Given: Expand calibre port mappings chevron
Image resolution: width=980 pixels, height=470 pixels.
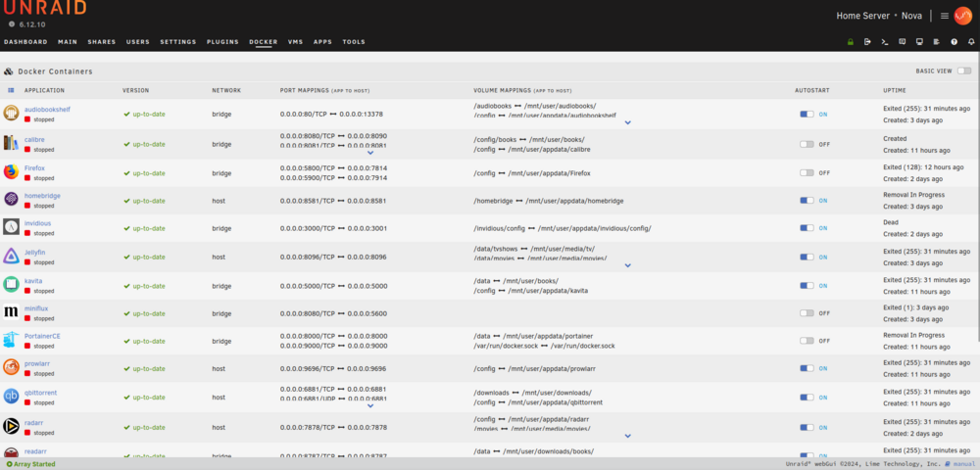Looking at the screenshot, I should click(x=370, y=153).
